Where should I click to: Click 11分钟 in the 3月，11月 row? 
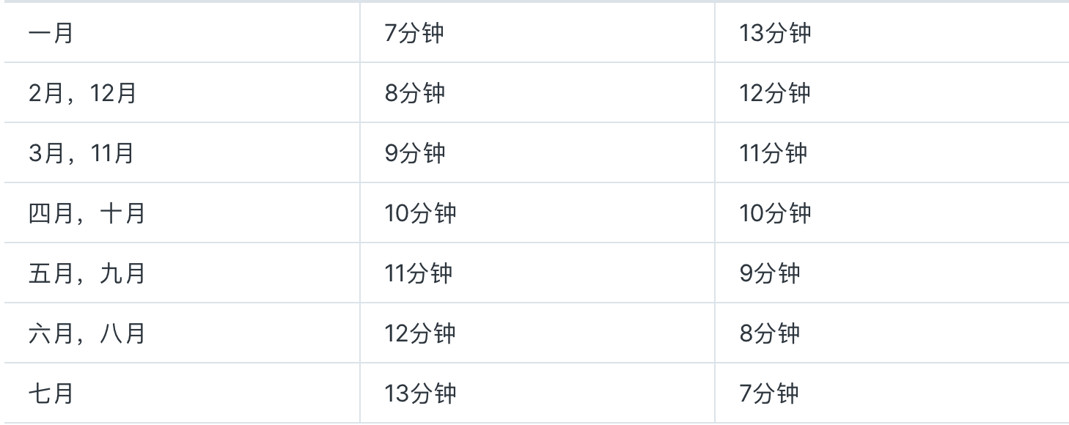coord(773,154)
